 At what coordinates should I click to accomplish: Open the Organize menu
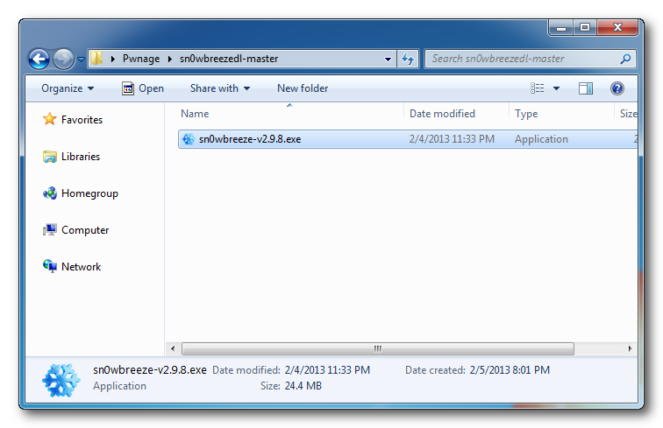(x=68, y=88)
